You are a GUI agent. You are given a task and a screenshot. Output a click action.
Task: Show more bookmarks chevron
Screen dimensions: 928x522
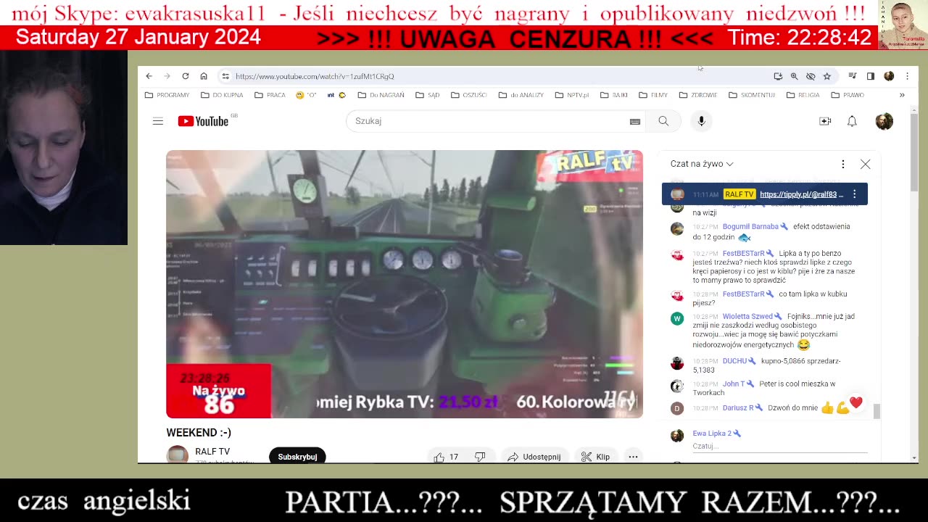(x=902, y=95)
